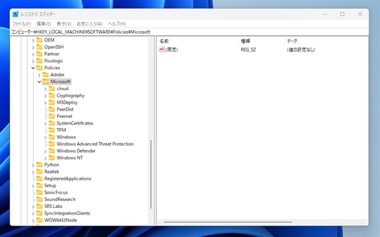This screenshot has height=237, width=380.
Task: Click the 種類 column header
Action: (261, 41)
